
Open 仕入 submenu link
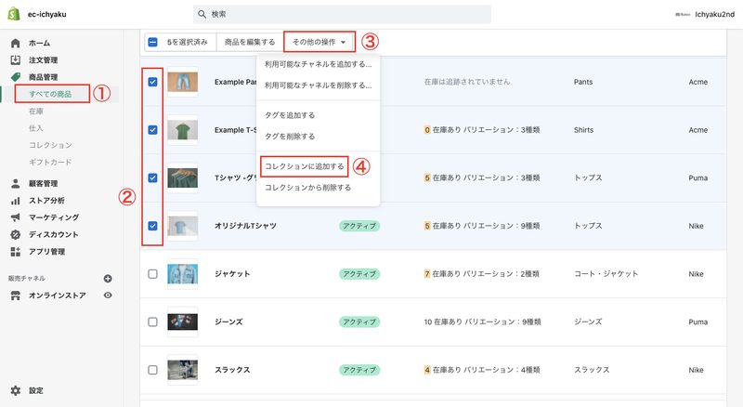pos(36,128)
